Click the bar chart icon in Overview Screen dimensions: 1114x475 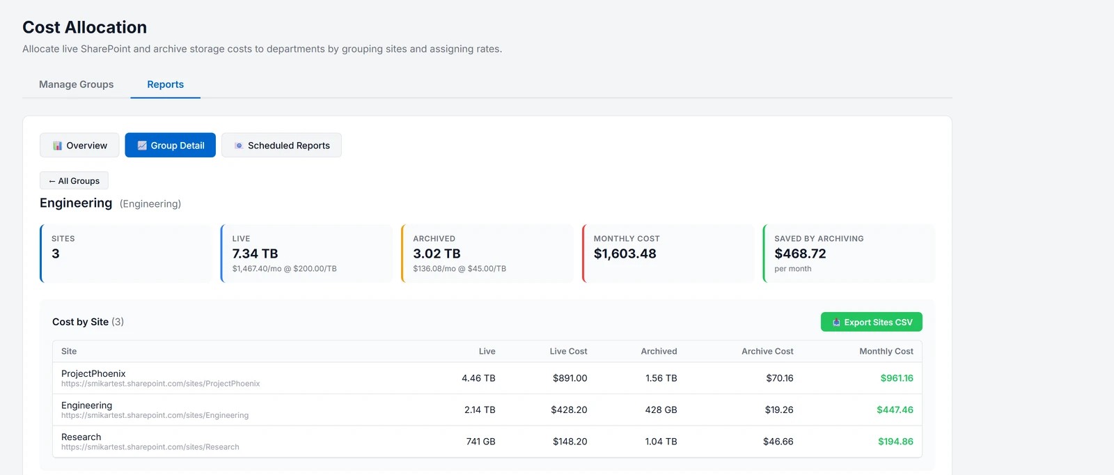click(x=57, y=146)
